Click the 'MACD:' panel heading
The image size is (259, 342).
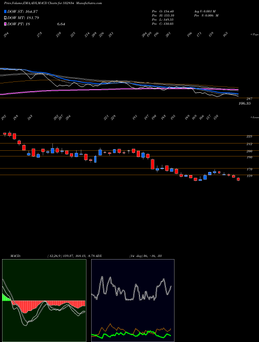point(15,256)
